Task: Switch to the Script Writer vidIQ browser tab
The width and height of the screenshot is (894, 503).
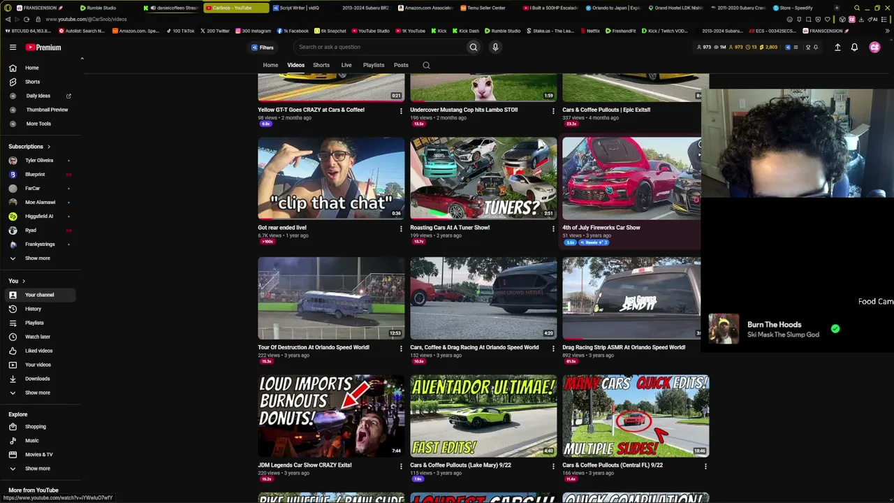Action: (300, 8)
